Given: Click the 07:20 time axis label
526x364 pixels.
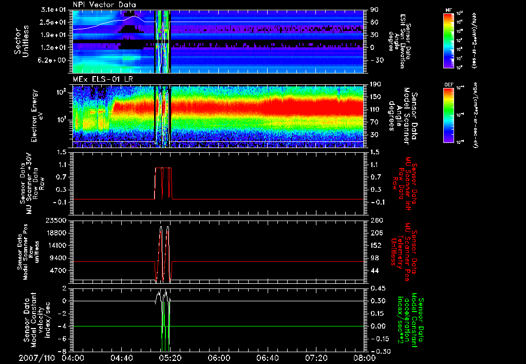Looking at the screenshot, I should [316, 358].
